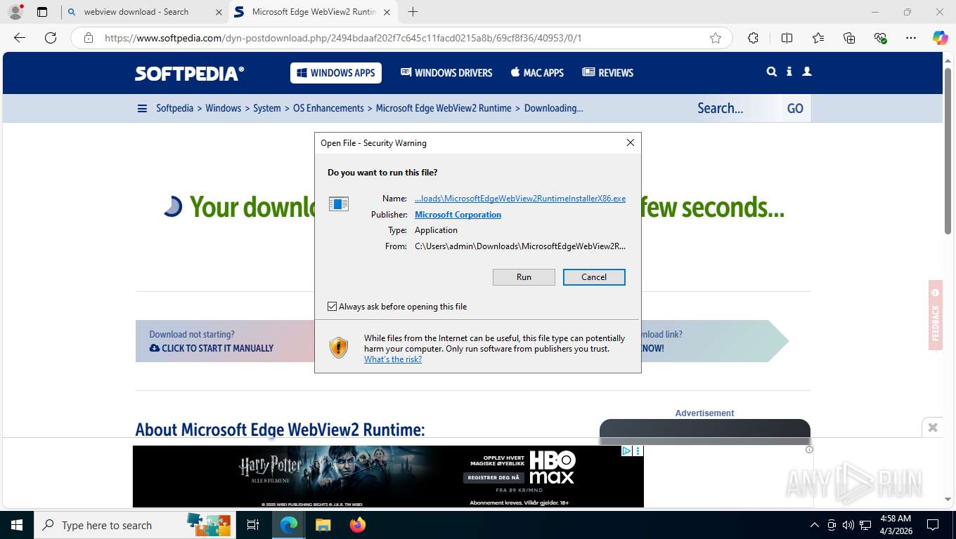Launch Firefox from the taskbar

(357, 525)
